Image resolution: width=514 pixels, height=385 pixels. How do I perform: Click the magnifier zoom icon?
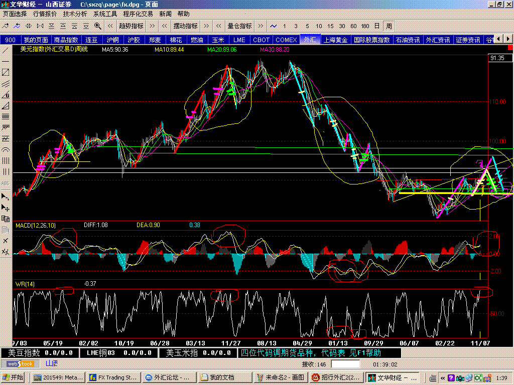point(97,26)
